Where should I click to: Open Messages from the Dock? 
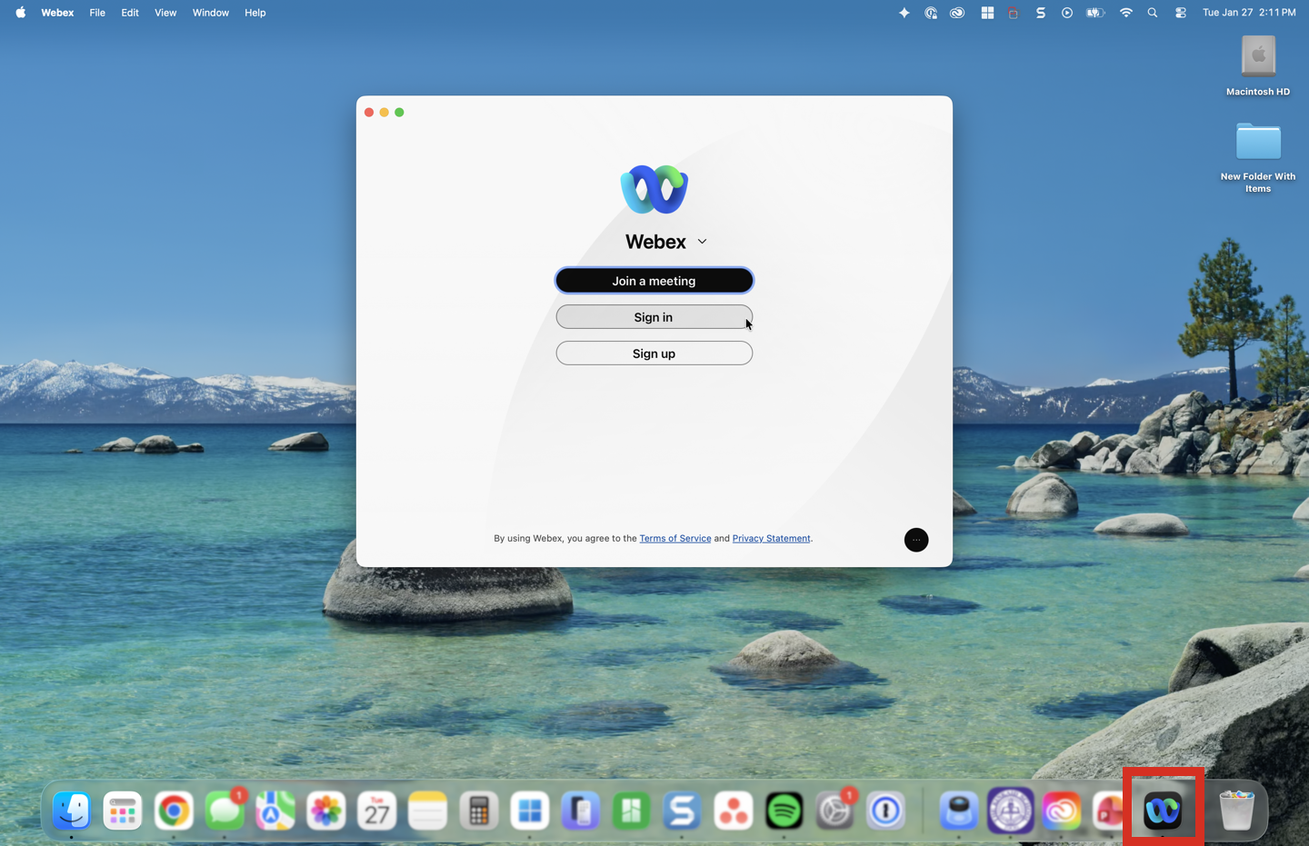pyautogui.click(x=225, y=811)
